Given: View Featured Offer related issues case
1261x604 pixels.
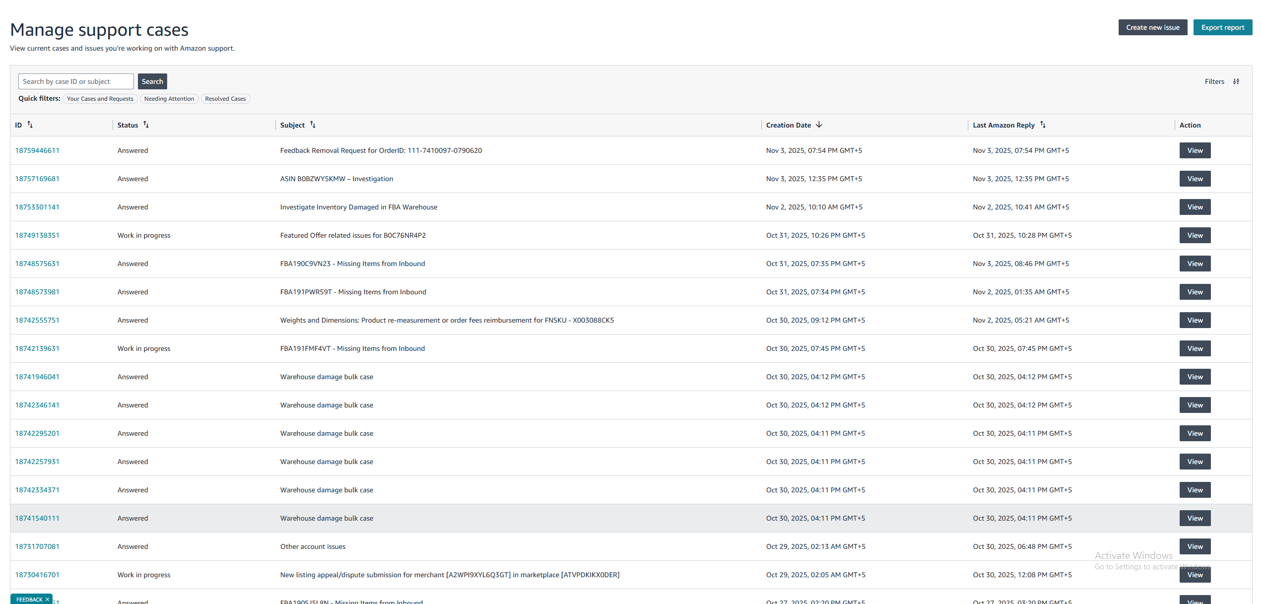Looking at the screenshot, I should click(x=1195, y=235).
